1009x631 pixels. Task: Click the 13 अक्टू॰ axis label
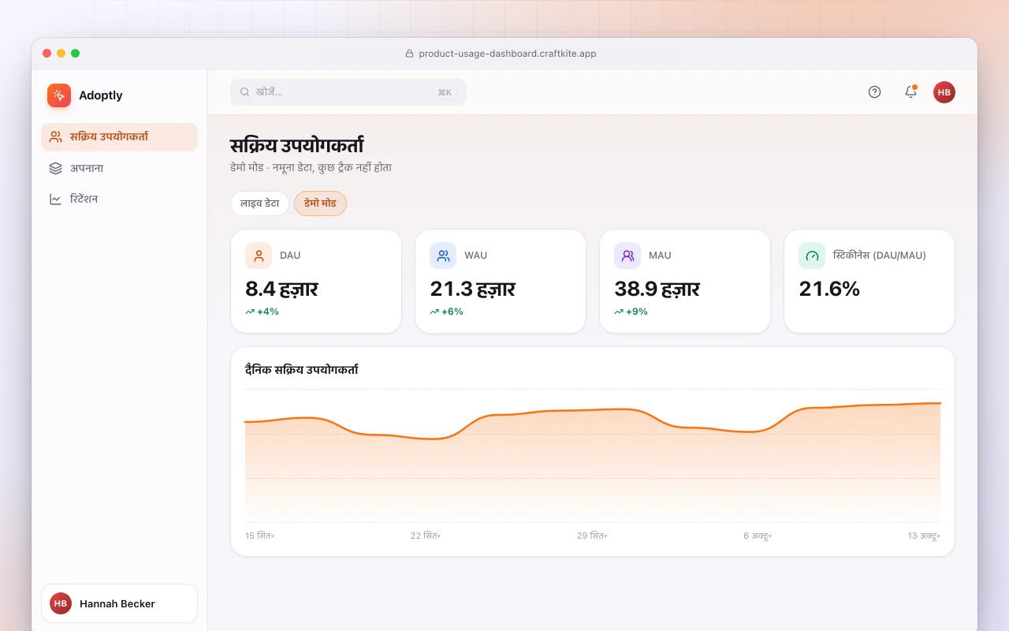924,536
